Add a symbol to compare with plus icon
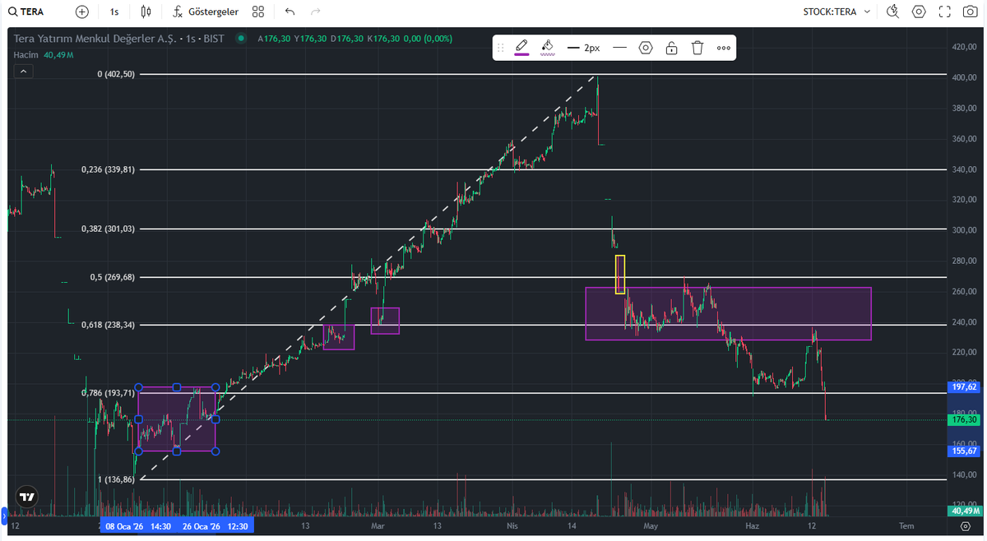This screenshot has height=541, width=987. [81, 12]
